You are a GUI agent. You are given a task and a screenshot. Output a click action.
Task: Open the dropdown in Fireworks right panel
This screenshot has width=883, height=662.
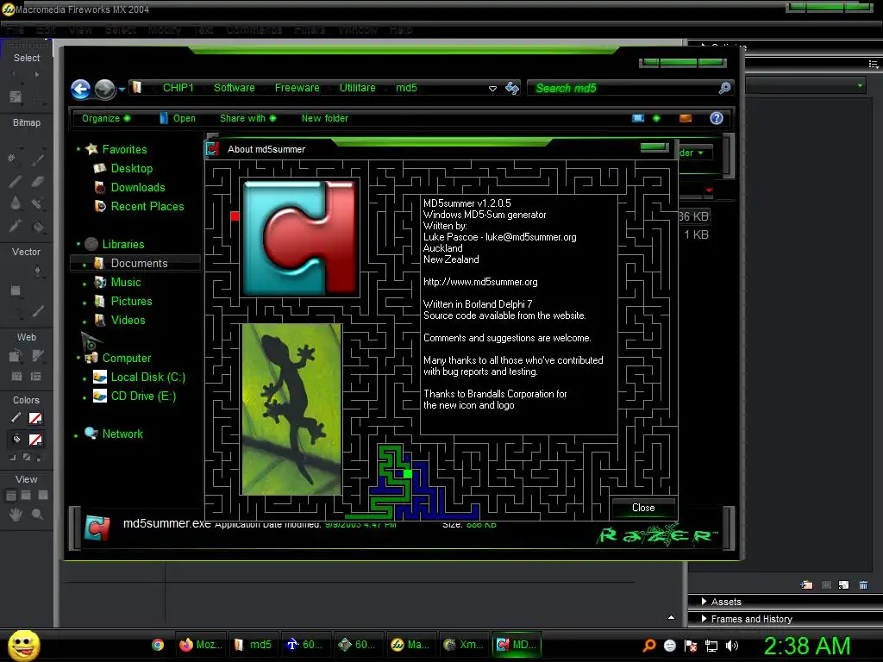860,86
